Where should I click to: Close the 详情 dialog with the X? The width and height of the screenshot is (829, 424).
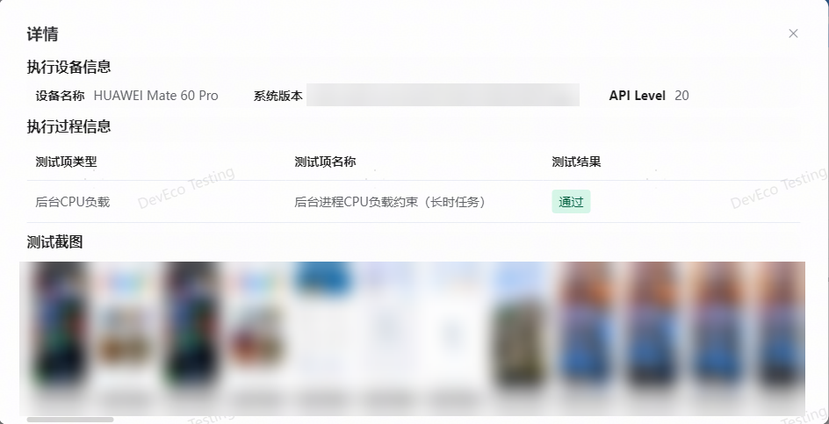click(793, 34)
